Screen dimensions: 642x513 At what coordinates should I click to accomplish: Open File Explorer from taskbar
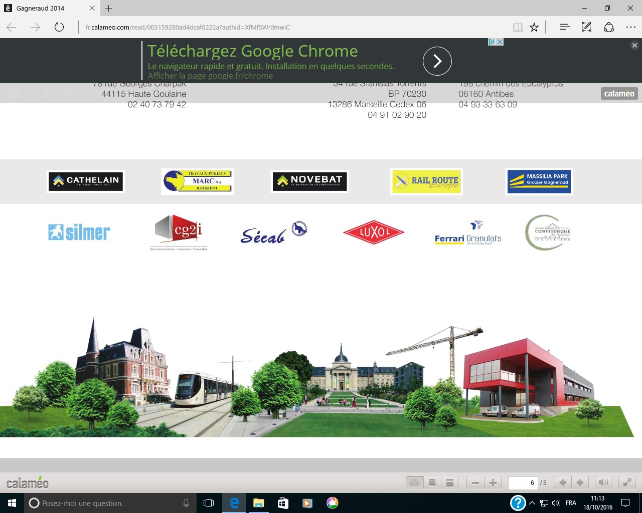point(258,503)
